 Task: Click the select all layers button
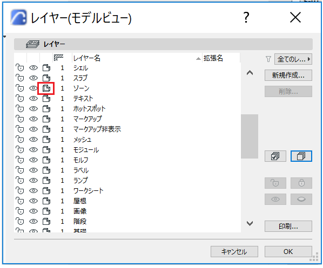275,156
